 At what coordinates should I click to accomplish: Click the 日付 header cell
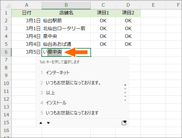click(27, 13)
